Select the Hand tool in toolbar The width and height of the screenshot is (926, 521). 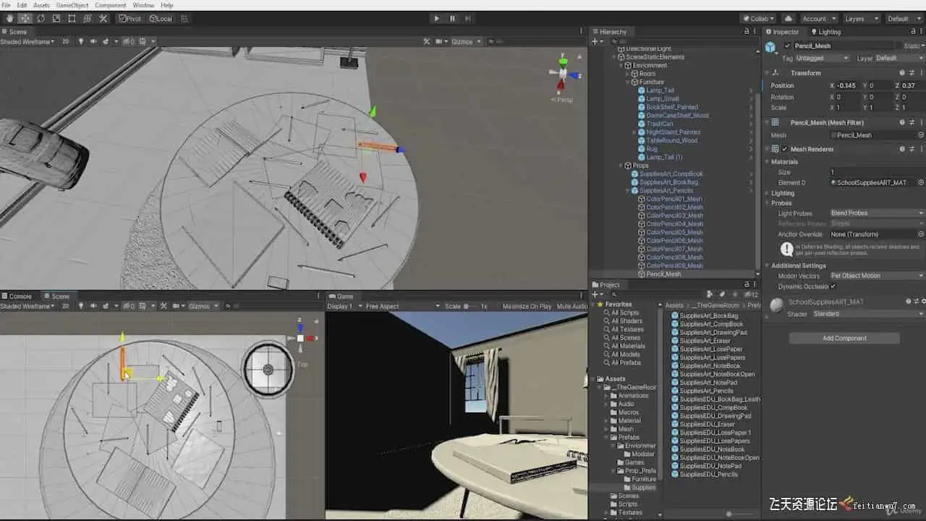[9, 18]
